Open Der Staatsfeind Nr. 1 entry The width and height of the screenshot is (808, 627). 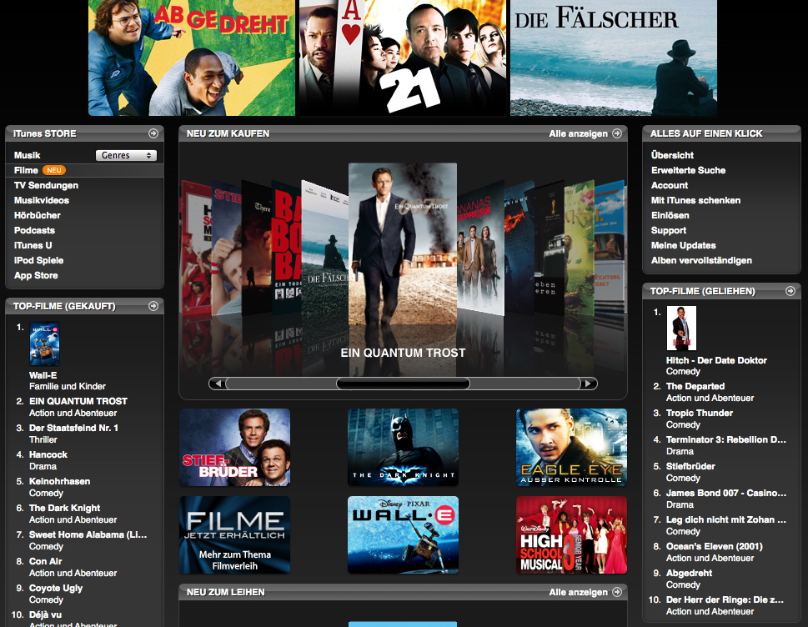(73, 428)
